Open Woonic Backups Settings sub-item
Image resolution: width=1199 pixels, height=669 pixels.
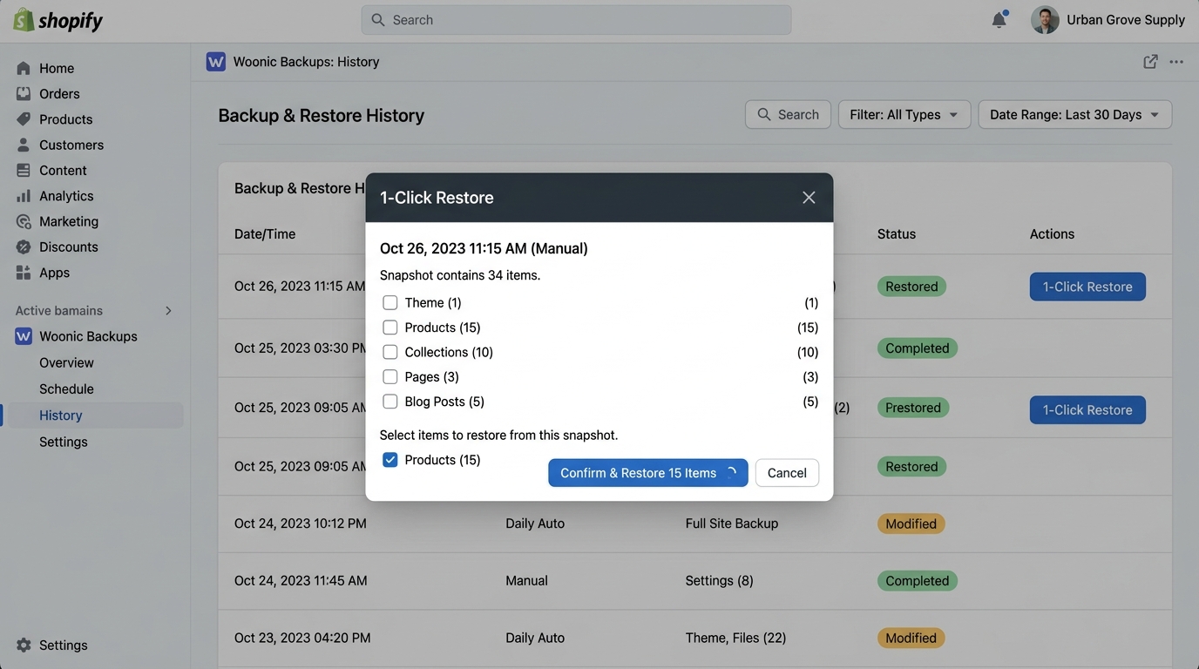click(64, 442)
